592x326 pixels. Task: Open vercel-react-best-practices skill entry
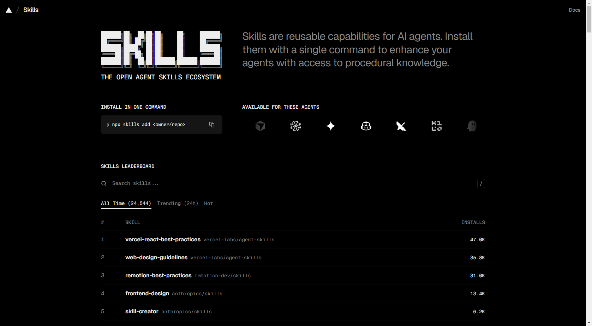163,240
